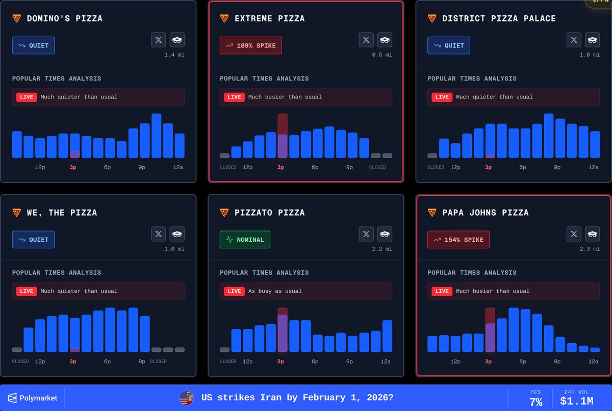Click the Extreme Pizza card title
The height and width of the screenshot is (411, 612).
(269, 18)
